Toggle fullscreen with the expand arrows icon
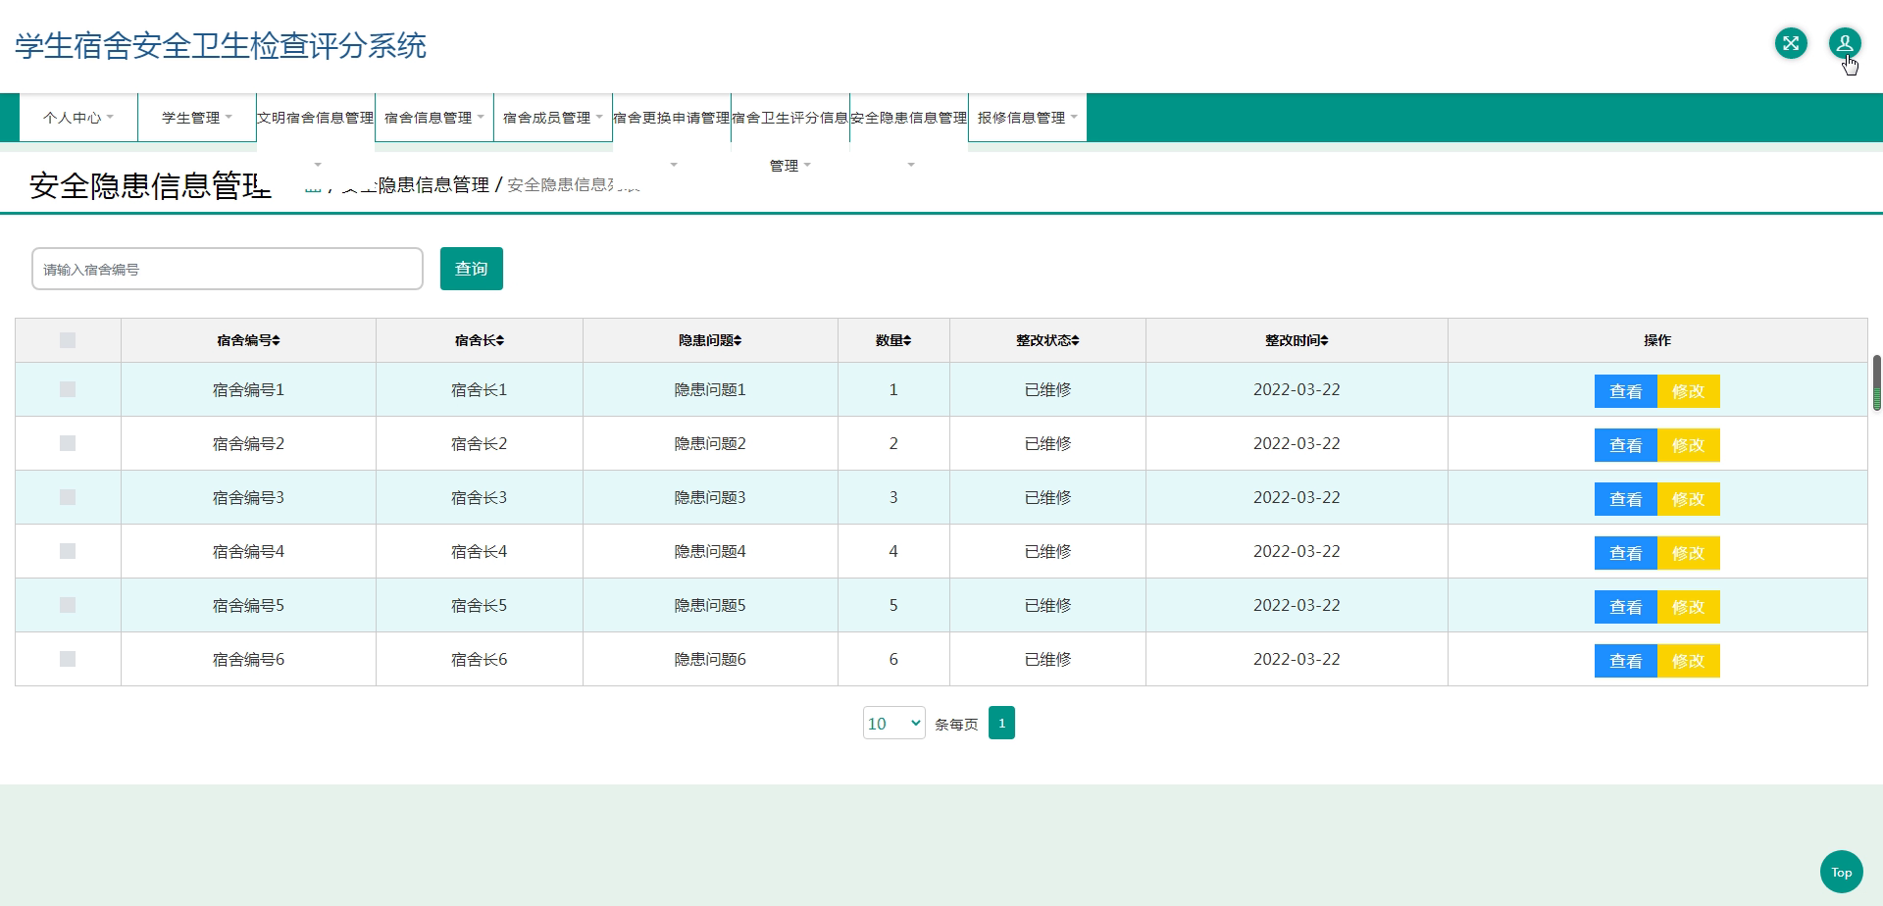1883x906 pixels. (x=1791, y=43)
